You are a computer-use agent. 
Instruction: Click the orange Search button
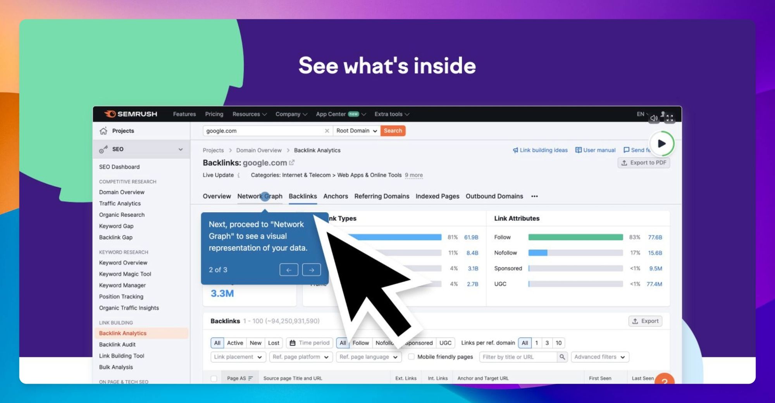coord(393,131)
